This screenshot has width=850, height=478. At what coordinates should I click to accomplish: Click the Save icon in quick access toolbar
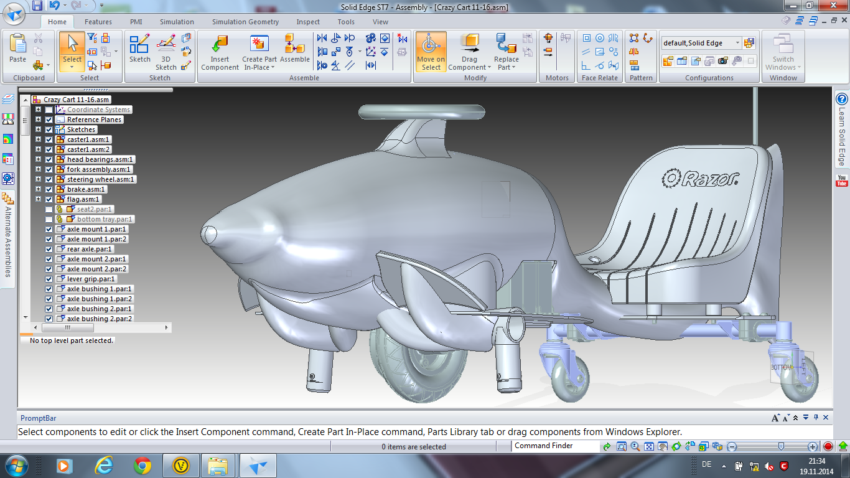coord(37,6)
